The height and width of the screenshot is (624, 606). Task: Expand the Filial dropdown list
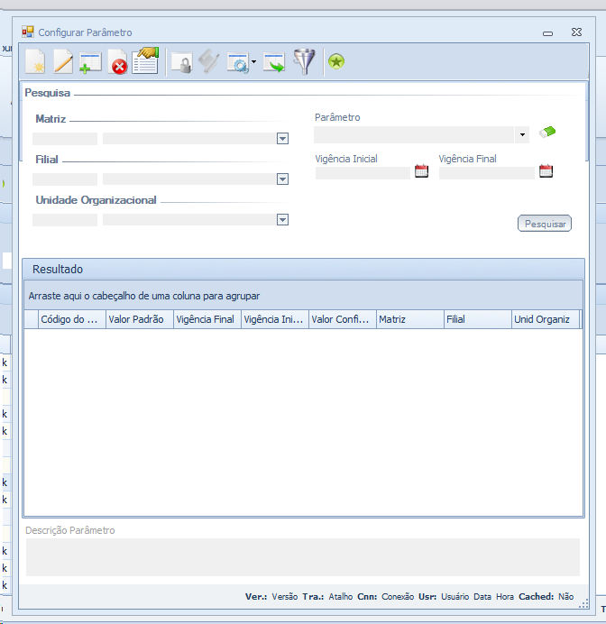(282, 179)
